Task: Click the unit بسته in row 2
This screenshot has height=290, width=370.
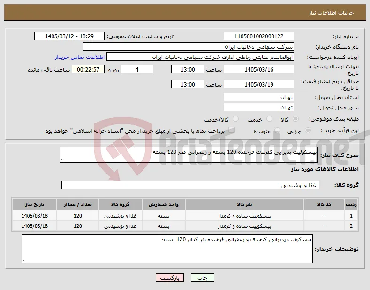Action: (x=163, y=226)
